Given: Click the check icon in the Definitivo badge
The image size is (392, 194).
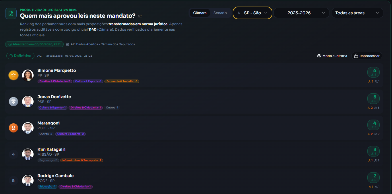Looking at the screenshot, I should tap(11, 56).
